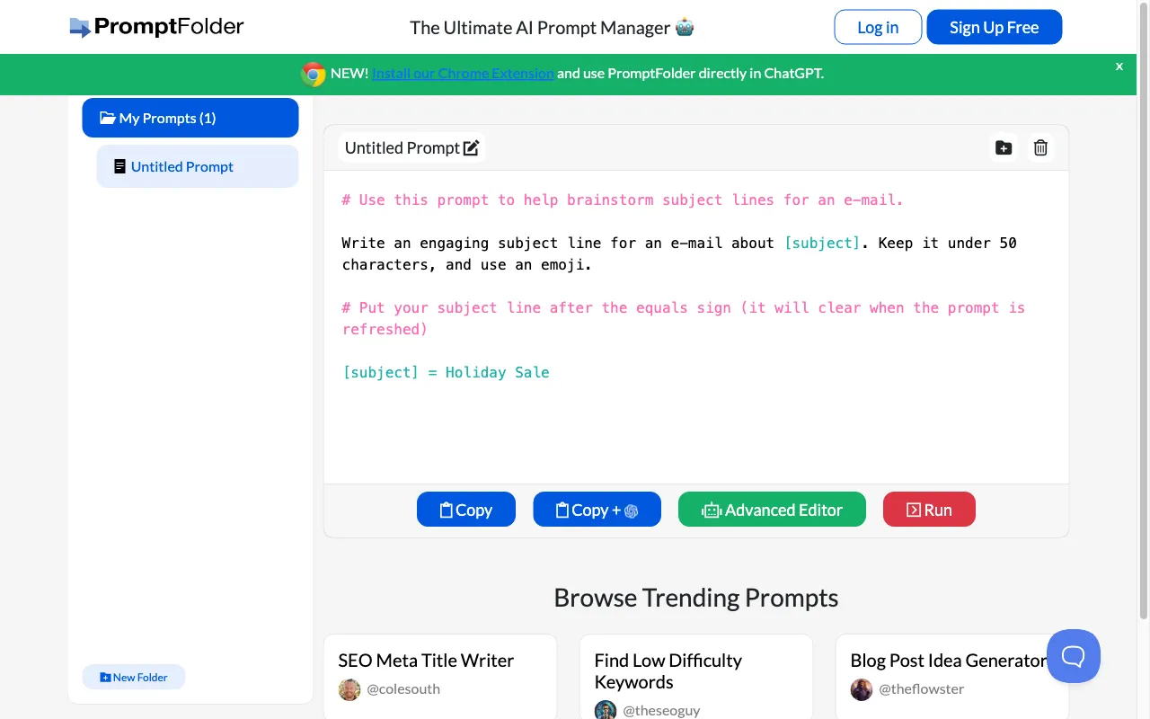Click @theflowster avatar
The height and width of the screenshot is (719, 1150).
(x=862, y=689)
